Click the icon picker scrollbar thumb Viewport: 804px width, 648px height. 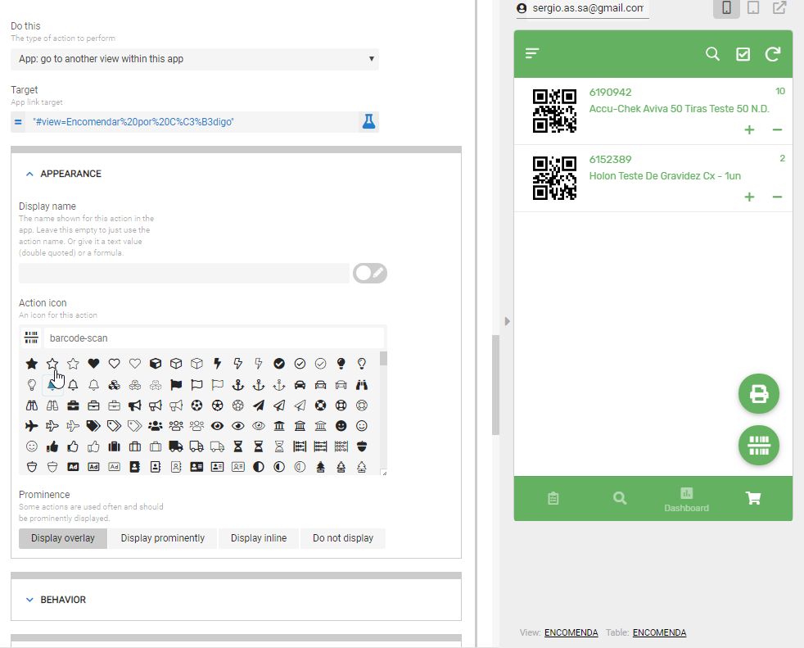click(383, 359)
